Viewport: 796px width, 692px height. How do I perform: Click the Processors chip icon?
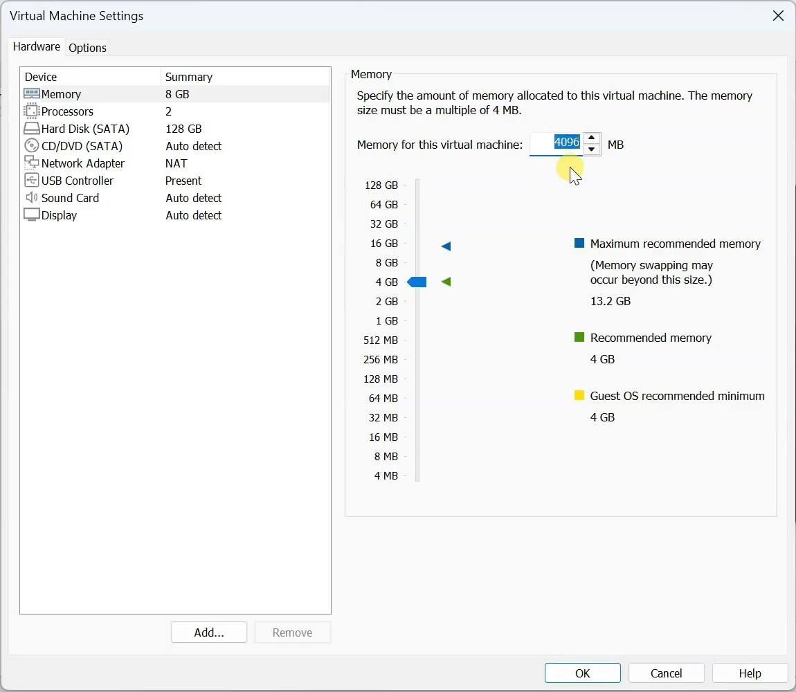click(31, 111)
